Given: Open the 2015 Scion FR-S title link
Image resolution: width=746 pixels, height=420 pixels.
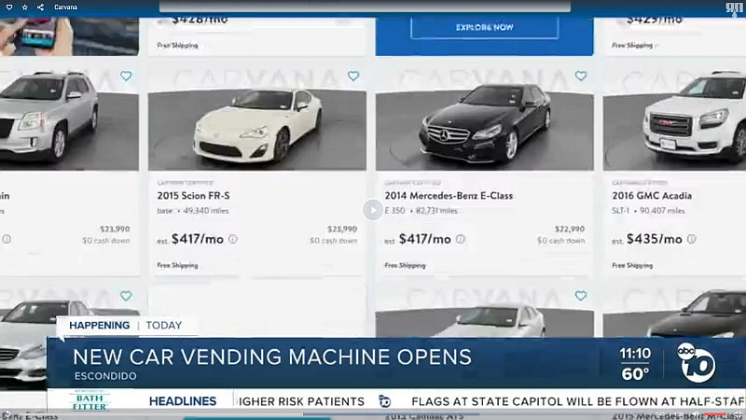Looking at the screenshot, I should [x=194, y=196].
